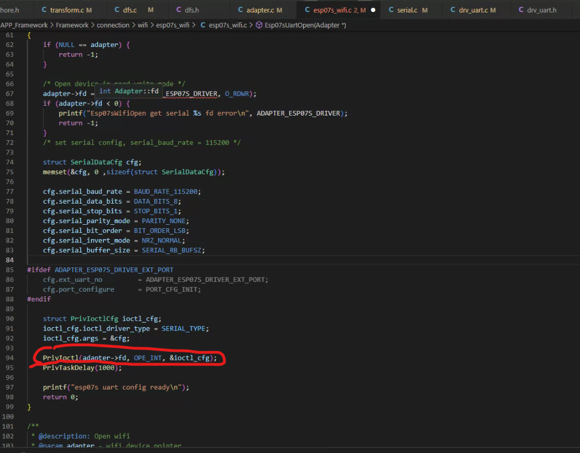The image size is (580, 453).
Task: Click the C file icon on drv_uart.c tab
Action: pos(453,10)
